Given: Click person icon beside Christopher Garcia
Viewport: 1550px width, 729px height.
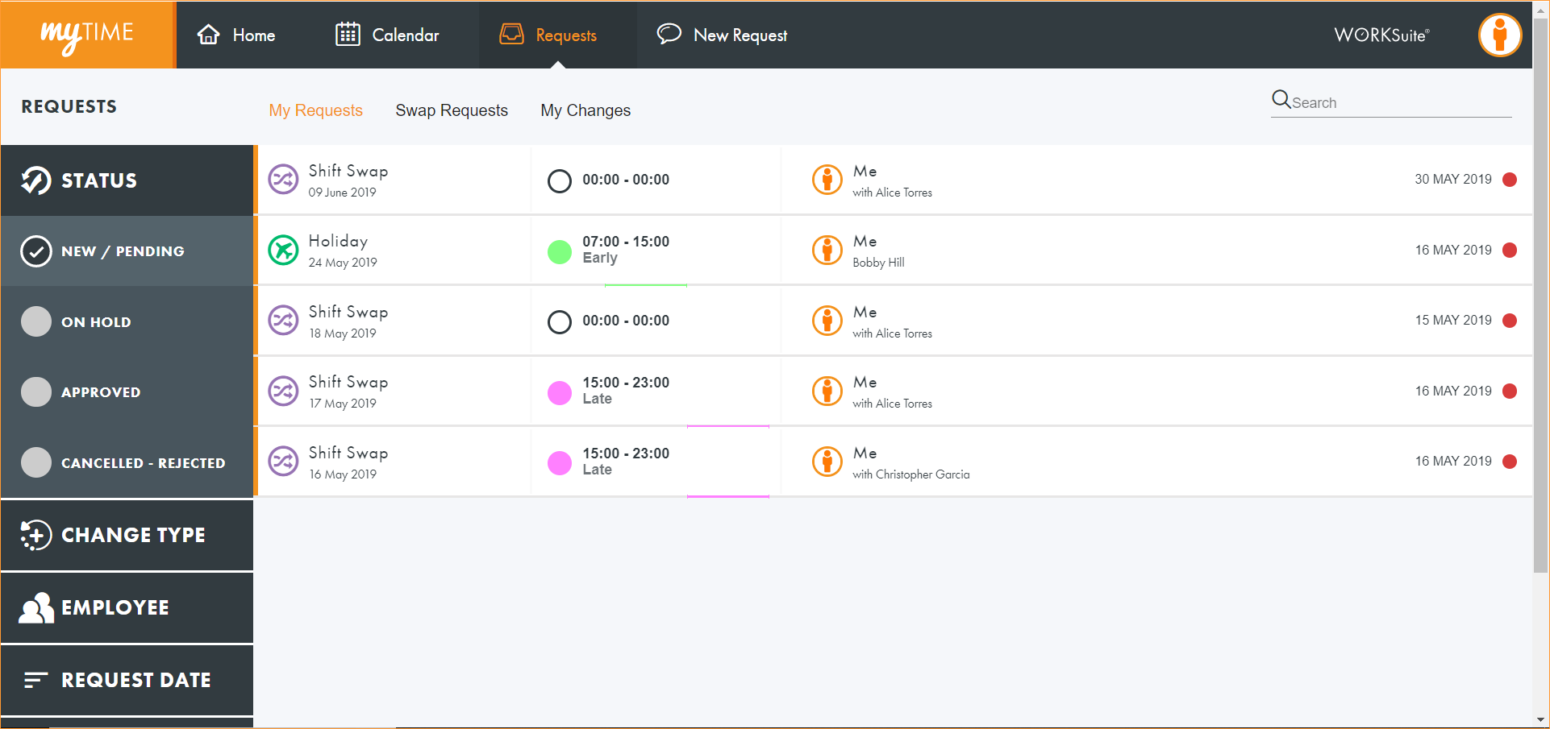Looking at the screenshot, I should point(827,462).
